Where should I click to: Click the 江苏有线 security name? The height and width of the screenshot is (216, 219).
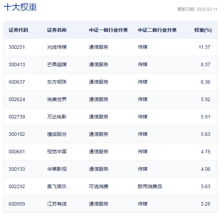point(57,204)
